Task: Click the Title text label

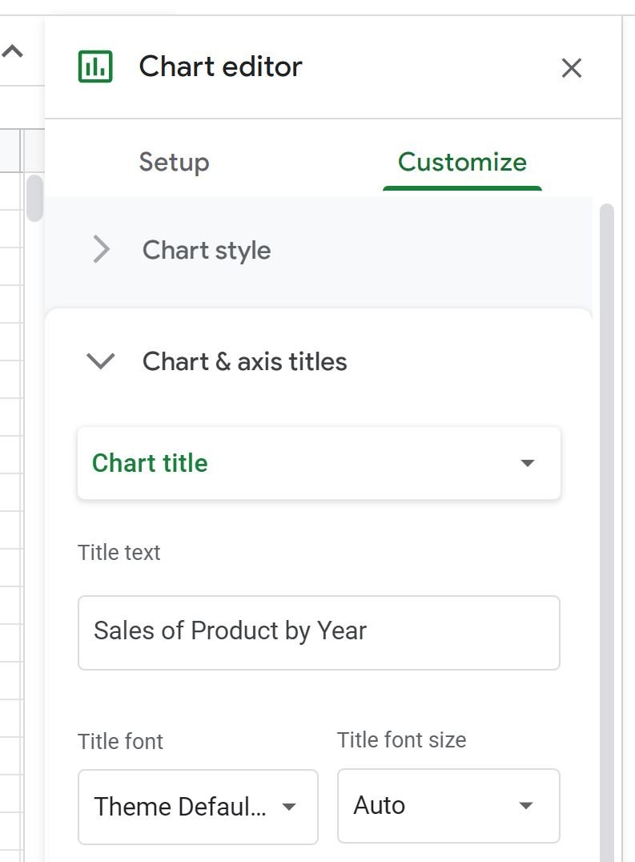Action: (x=119, y=553)
